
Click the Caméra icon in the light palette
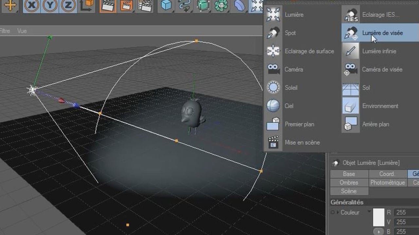[273, 70]
